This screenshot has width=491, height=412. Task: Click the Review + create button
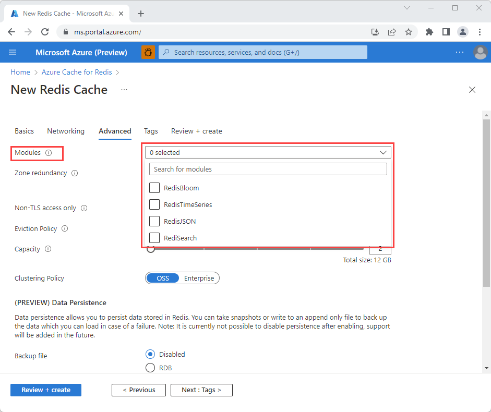coord(45,390)
